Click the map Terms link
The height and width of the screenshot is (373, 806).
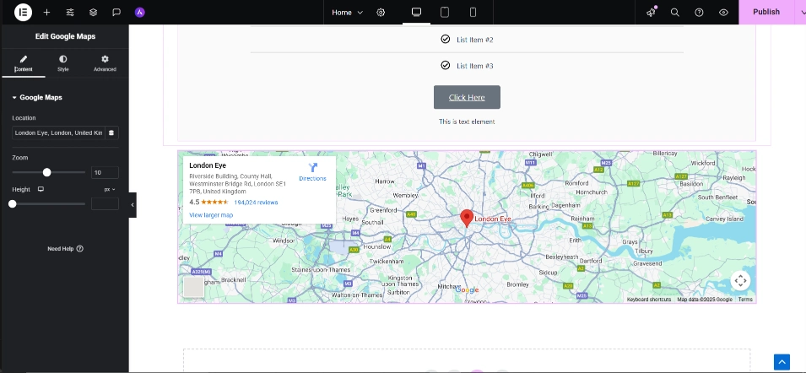tap(745, 299)
